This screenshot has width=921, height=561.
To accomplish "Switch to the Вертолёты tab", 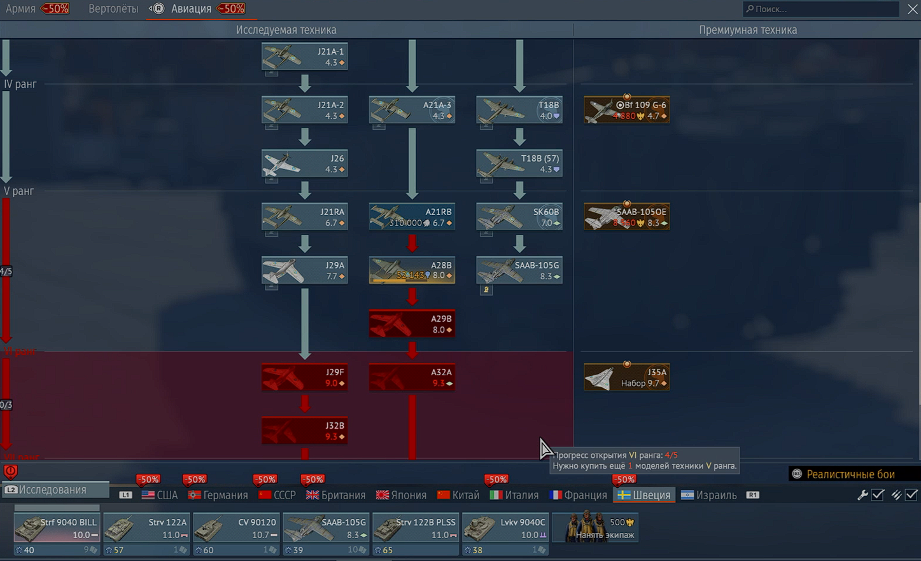I will pyautogui.click(x=113, y=9).
